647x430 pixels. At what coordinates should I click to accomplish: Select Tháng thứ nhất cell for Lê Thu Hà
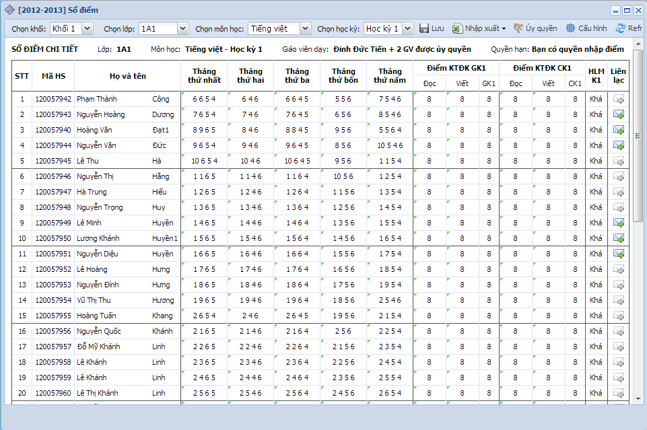pyautogui.click(x=204, y=161)
